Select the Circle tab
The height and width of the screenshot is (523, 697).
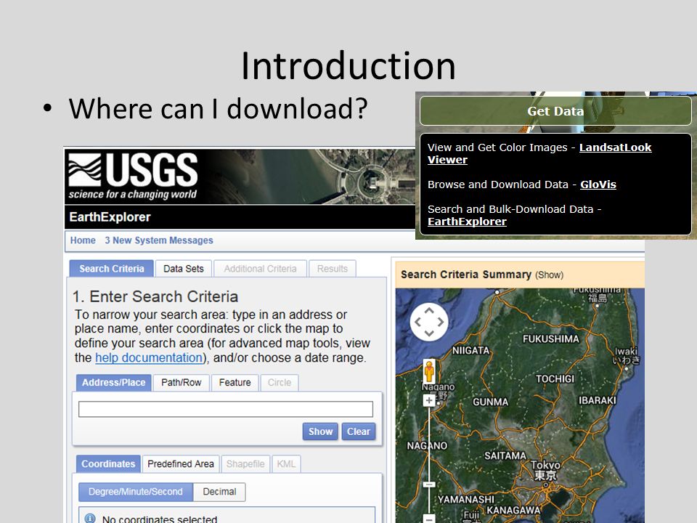280,383
